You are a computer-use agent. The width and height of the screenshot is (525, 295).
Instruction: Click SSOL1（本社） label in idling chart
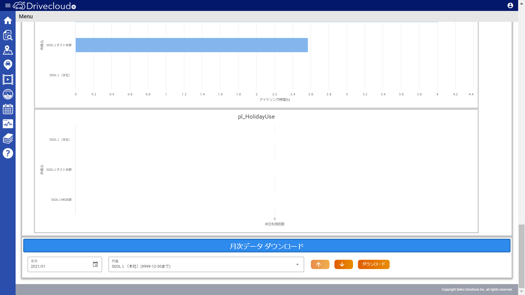point(60,75)
